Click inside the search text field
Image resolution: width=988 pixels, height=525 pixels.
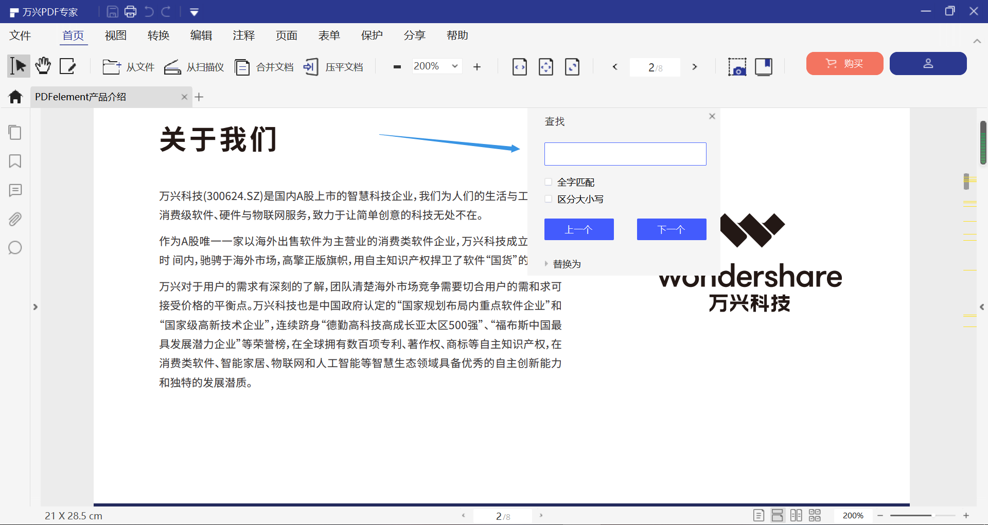pyautogui.click(x=625, y=154)
